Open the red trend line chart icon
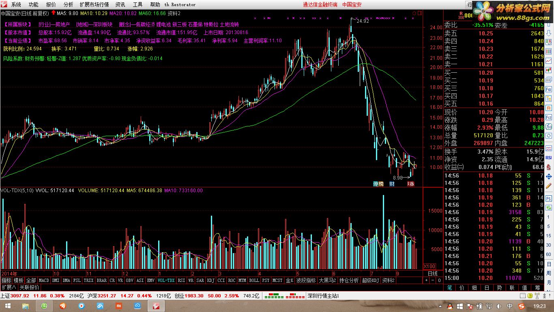The image size is (554, 312). point(548,61)
